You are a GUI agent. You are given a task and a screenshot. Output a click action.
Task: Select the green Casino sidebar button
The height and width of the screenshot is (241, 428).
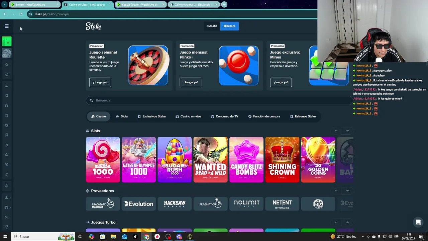(x=7, y=42)
